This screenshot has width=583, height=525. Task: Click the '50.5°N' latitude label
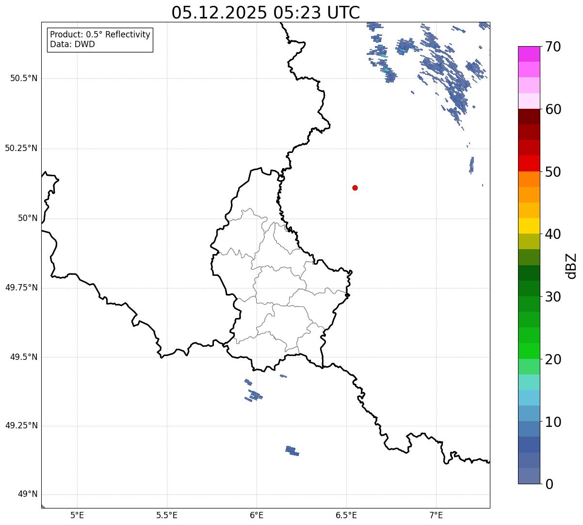[x=24, y=78]
